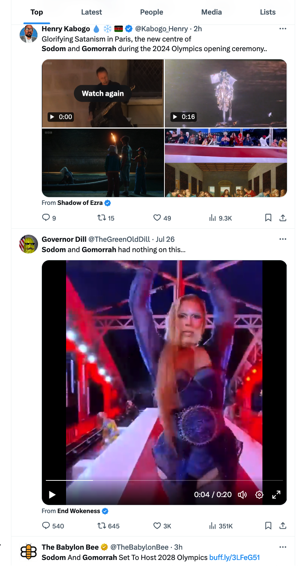Open more options for Babylon Bee post
304x566 pixels.
click(283, 547)
